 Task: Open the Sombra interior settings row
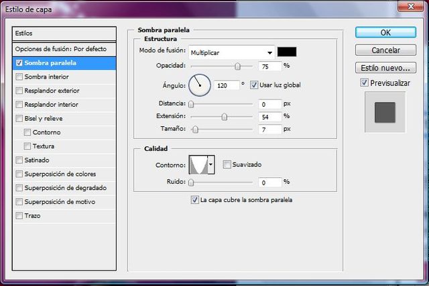point(64,77)
